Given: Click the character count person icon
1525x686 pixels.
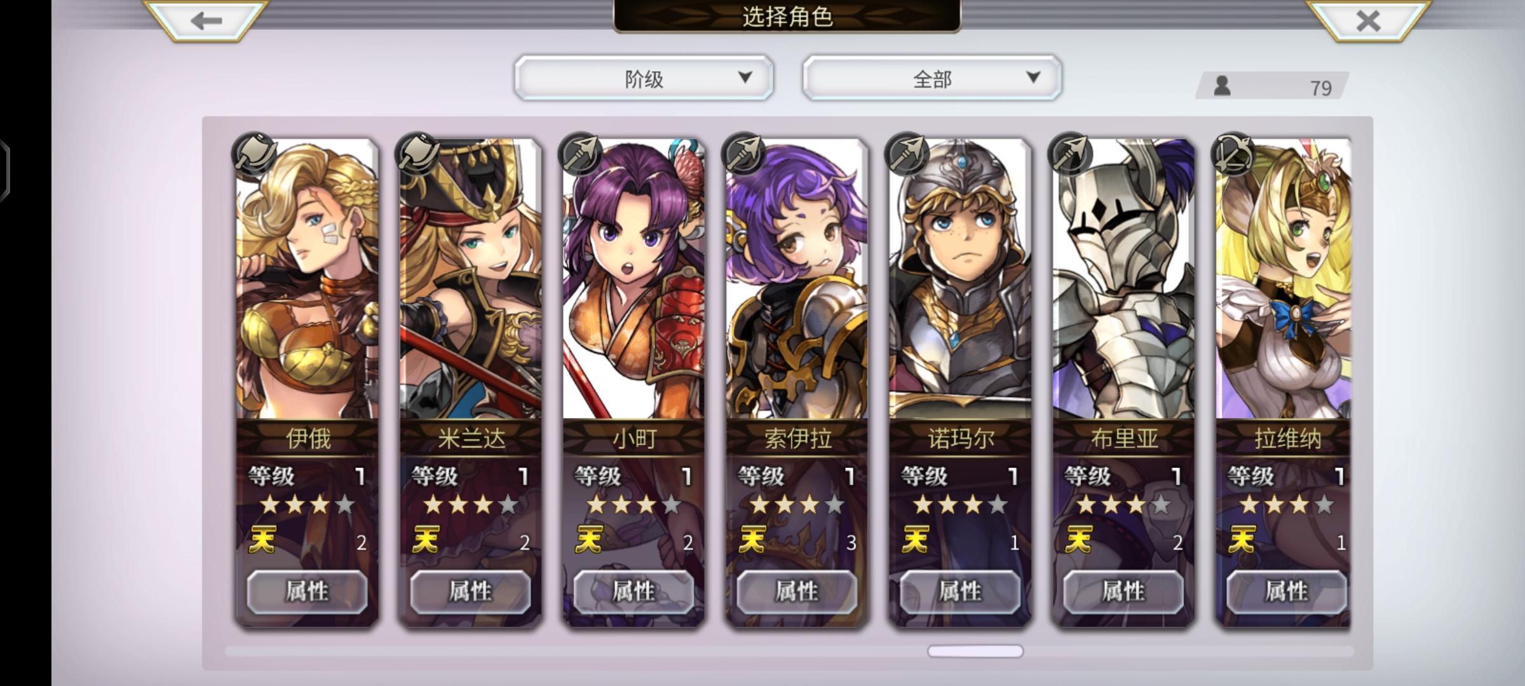Looking at the screenshot, I should 1222,86.
